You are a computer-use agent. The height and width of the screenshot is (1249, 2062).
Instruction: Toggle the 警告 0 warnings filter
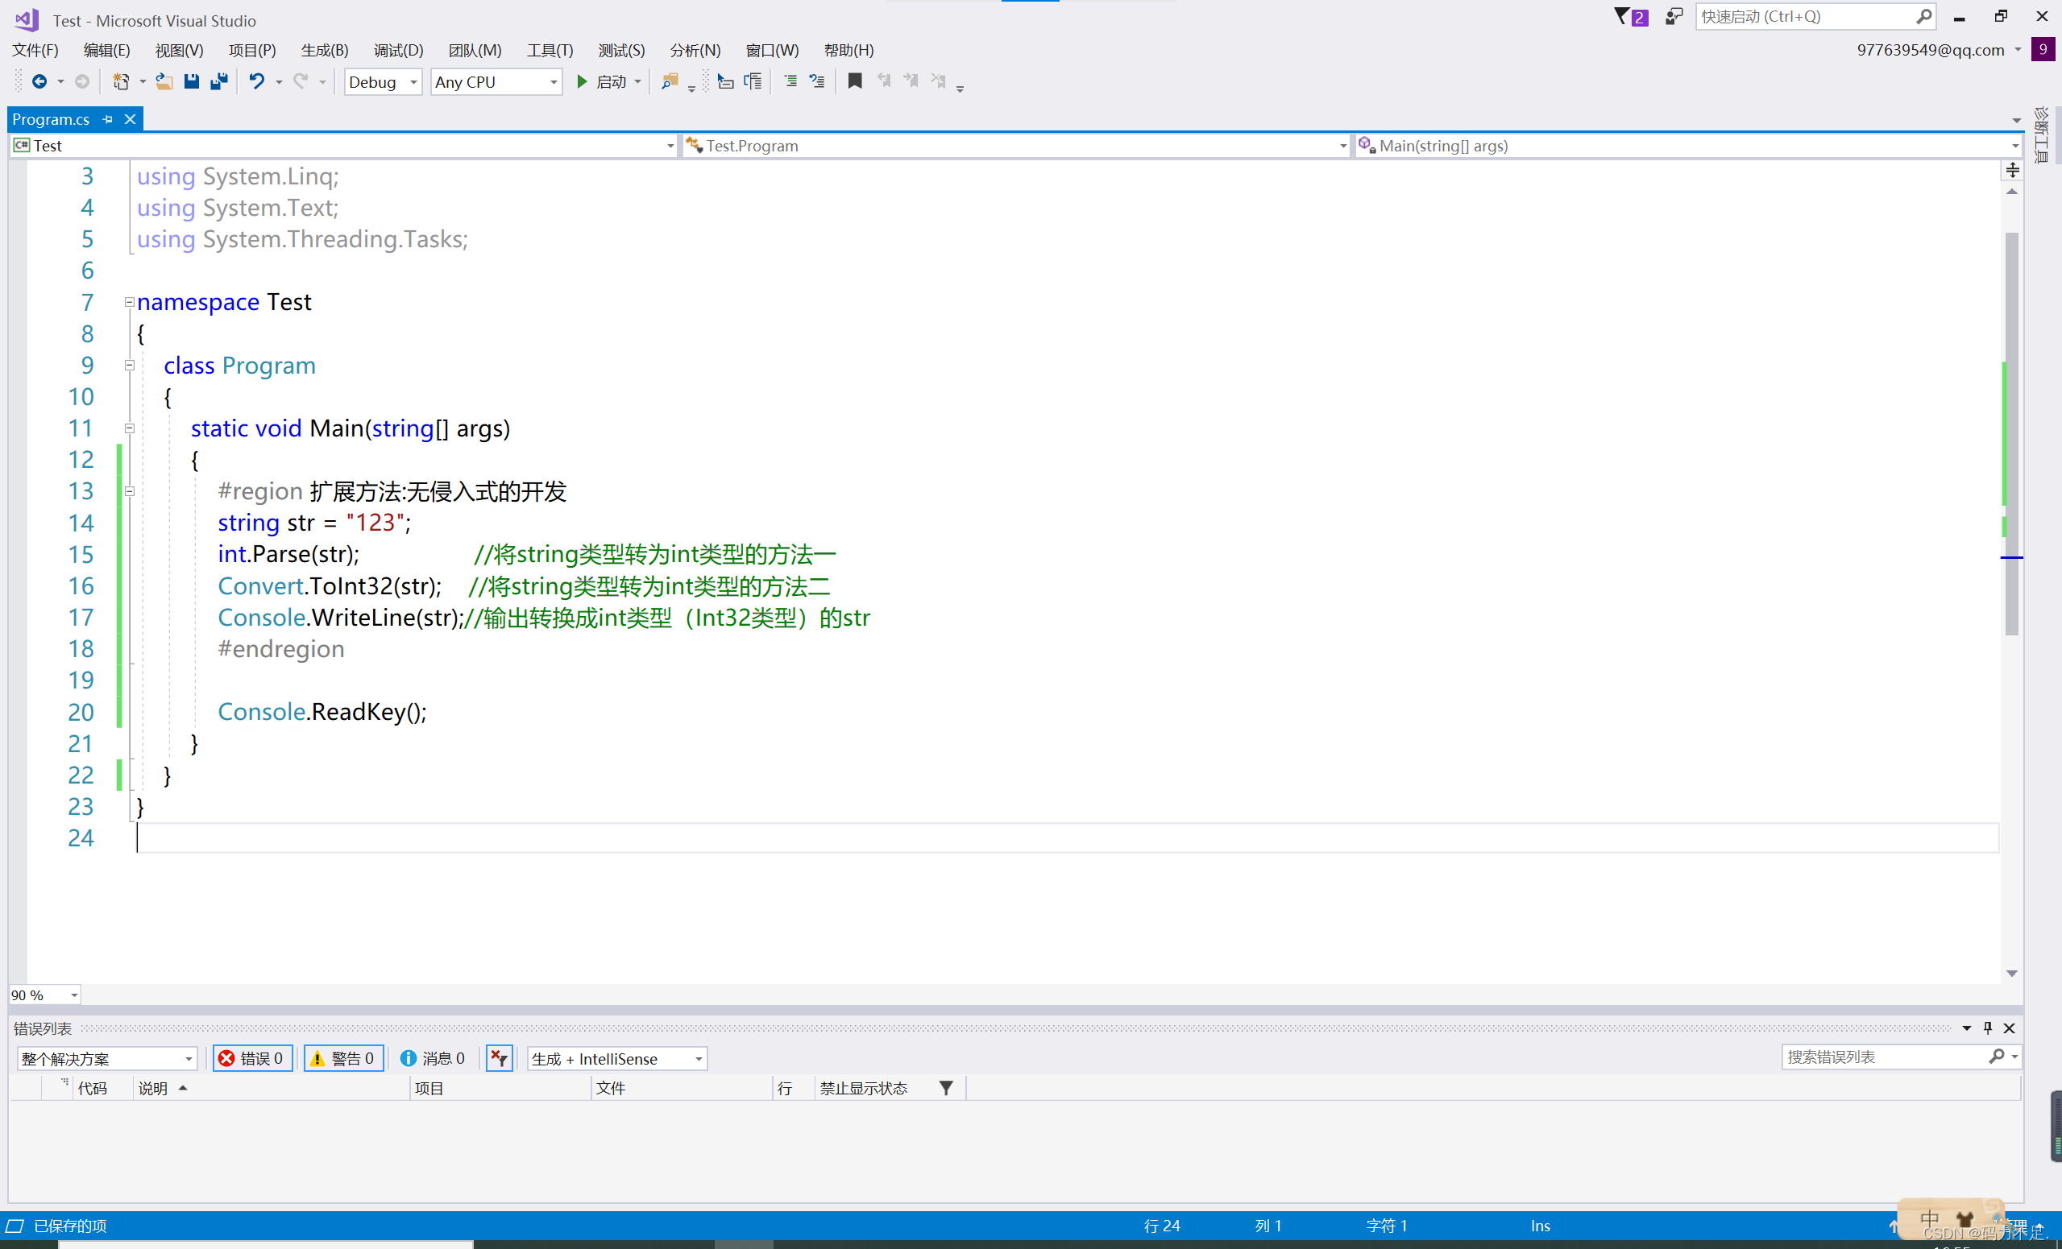343,1058
